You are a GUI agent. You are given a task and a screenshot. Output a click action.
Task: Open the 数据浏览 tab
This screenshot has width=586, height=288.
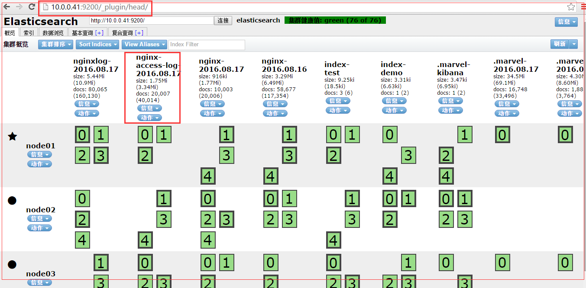pos(53,33)
